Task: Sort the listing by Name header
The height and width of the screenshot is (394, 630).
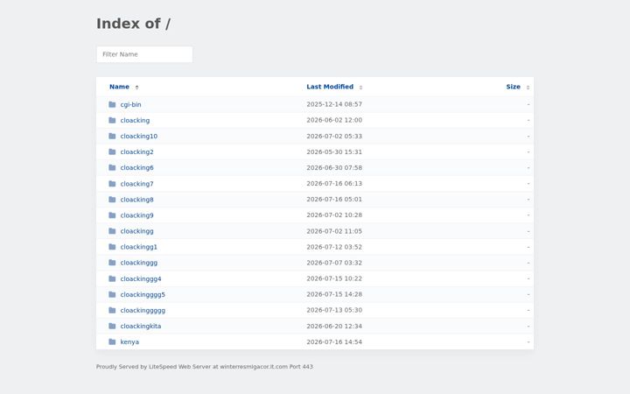Action: pyautogui.click(x=119, y=87)
